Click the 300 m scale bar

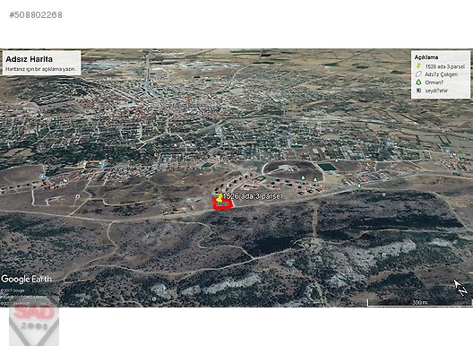click(x=419, y=302)
